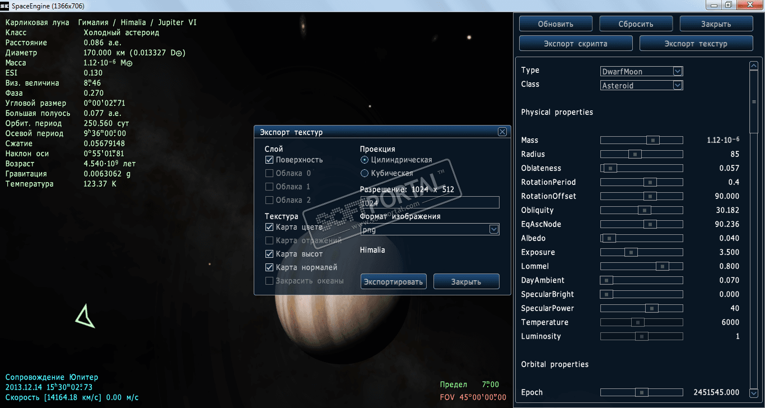This screenshot has height=408, width=765.
Task: Click the Temperature slider
Action: click(x=642, y=322)
